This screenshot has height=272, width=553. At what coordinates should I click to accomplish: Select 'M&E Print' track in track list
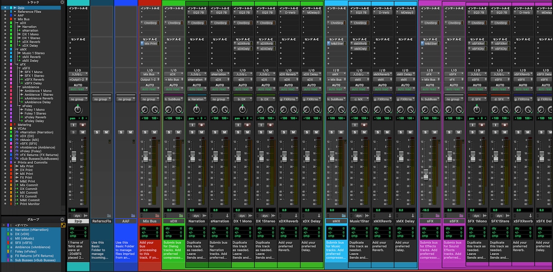(27, 181)
